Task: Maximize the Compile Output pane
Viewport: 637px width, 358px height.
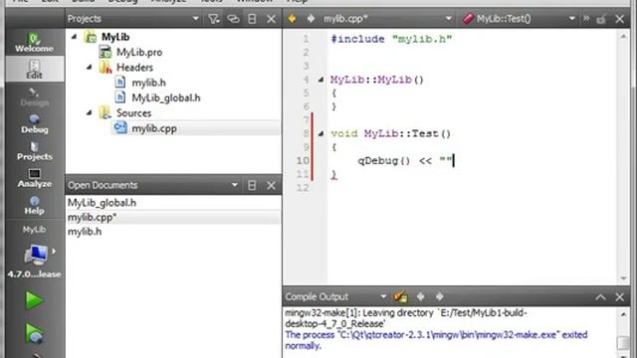Action: 600,297
